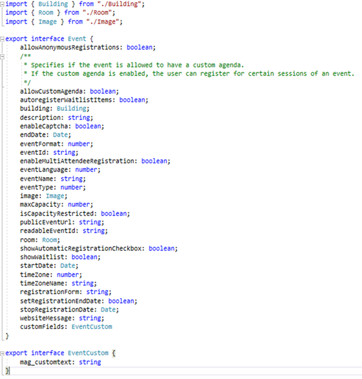The height and width of the screenshot is (379, 362).
Task: Click the EventCustom type on customFields line
Action: tap(92, 327)
